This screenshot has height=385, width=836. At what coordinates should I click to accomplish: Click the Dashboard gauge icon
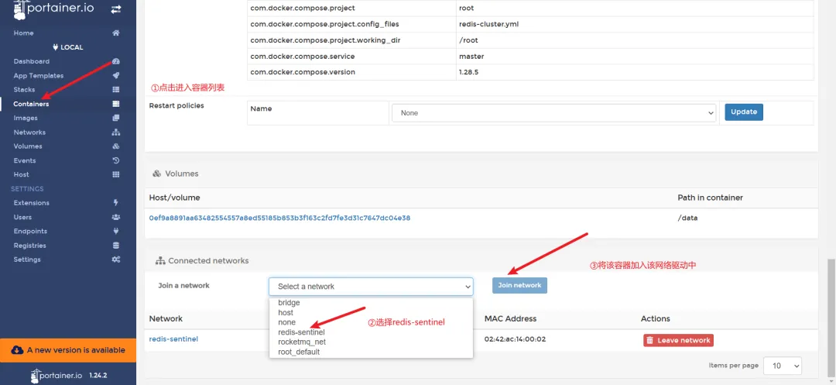click(115, 61)
